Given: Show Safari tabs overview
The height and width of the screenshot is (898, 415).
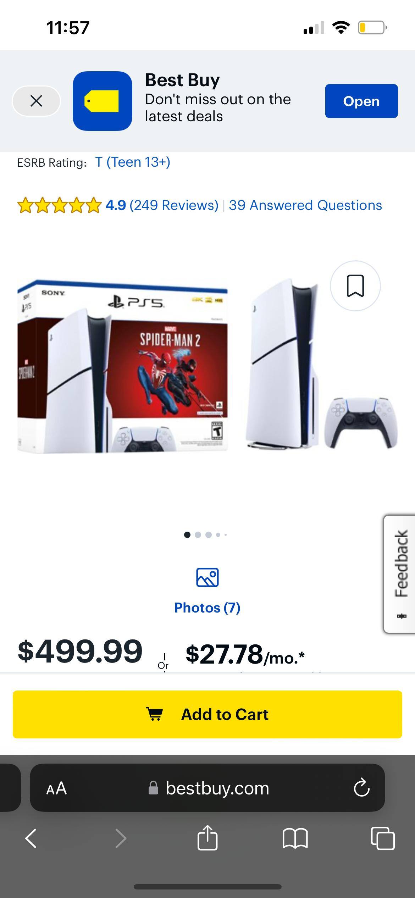Looking at the screenshot, I should (383, 838).
